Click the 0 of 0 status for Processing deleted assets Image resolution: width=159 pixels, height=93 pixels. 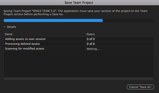91,44
